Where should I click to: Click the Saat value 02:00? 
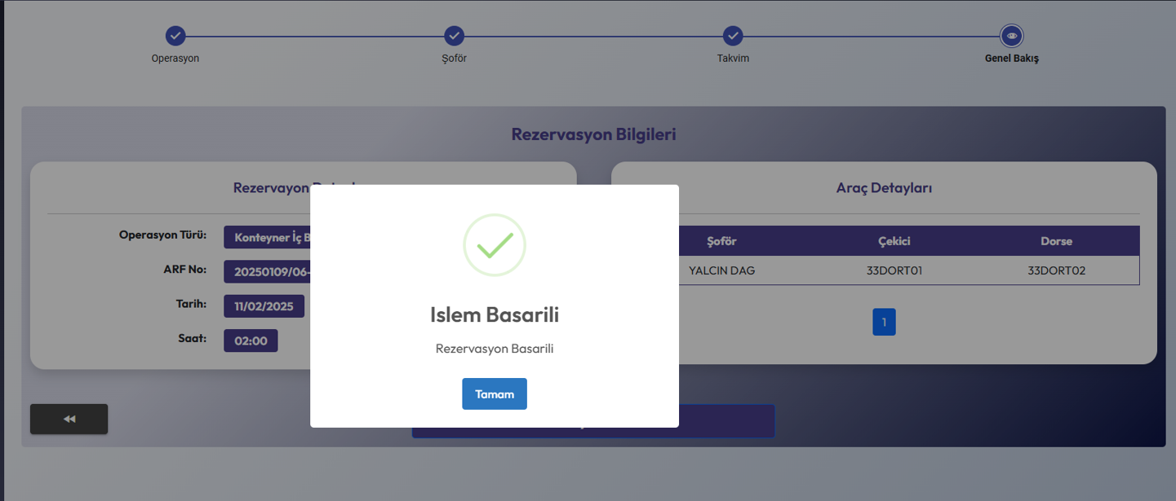pyautogui.click(x=251, y=341)
